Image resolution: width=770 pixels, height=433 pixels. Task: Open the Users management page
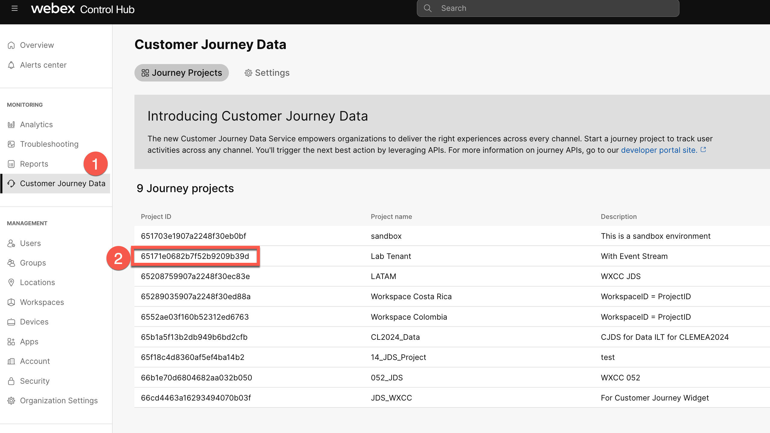30,243
